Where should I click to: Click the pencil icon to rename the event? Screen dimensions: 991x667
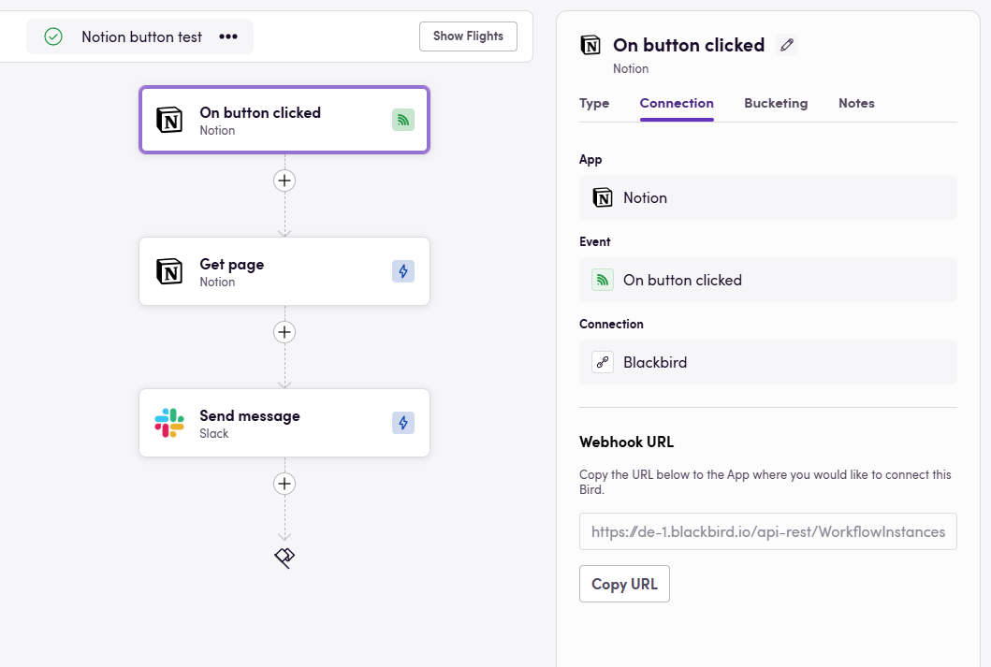[x=787, y=45]
